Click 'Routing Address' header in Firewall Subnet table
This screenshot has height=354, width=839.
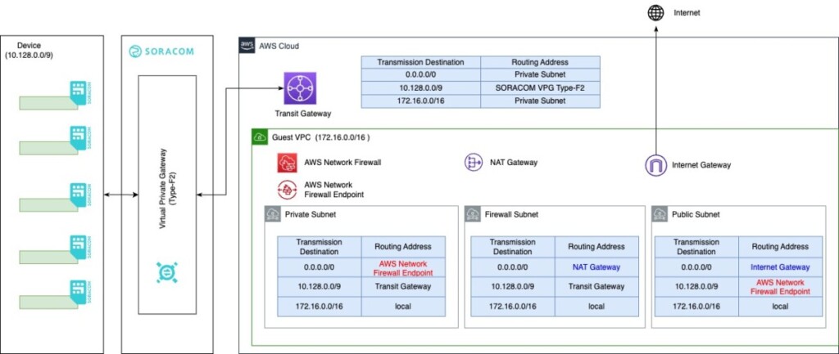pos(596,247)
